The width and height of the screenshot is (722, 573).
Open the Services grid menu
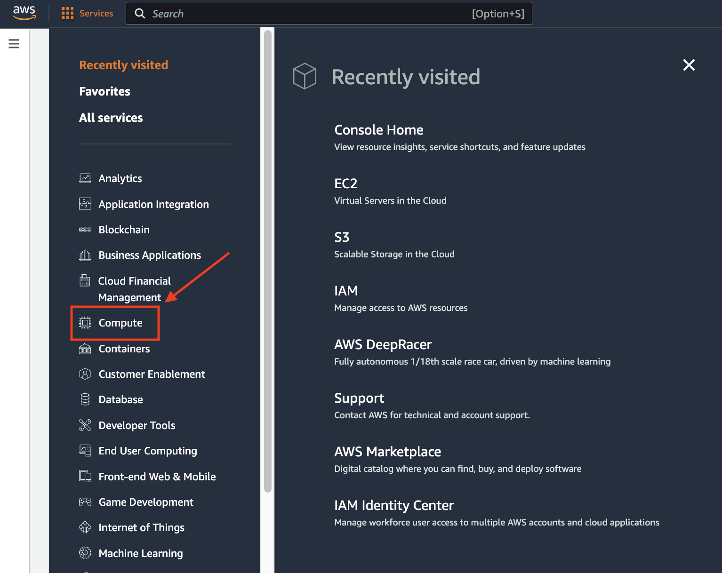(x=67, y=13)
